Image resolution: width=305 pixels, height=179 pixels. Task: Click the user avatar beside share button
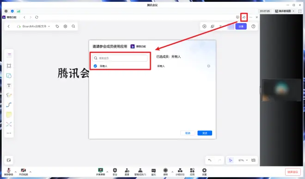[x=231, y=26]
